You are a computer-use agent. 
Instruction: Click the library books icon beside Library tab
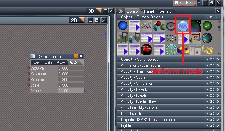120,11
